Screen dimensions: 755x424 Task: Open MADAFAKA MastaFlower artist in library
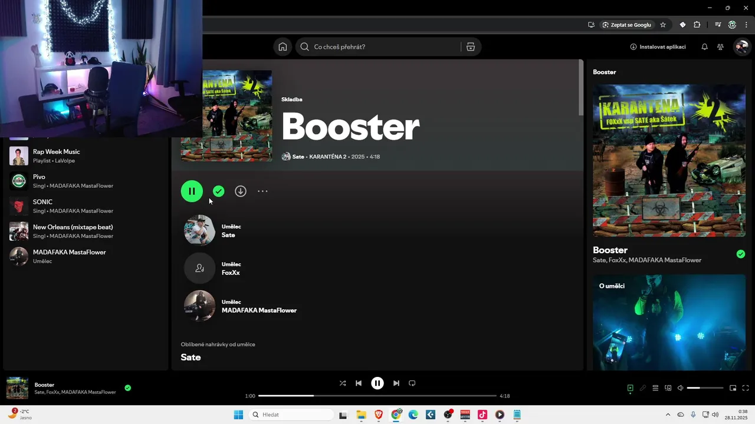[86, 256]
